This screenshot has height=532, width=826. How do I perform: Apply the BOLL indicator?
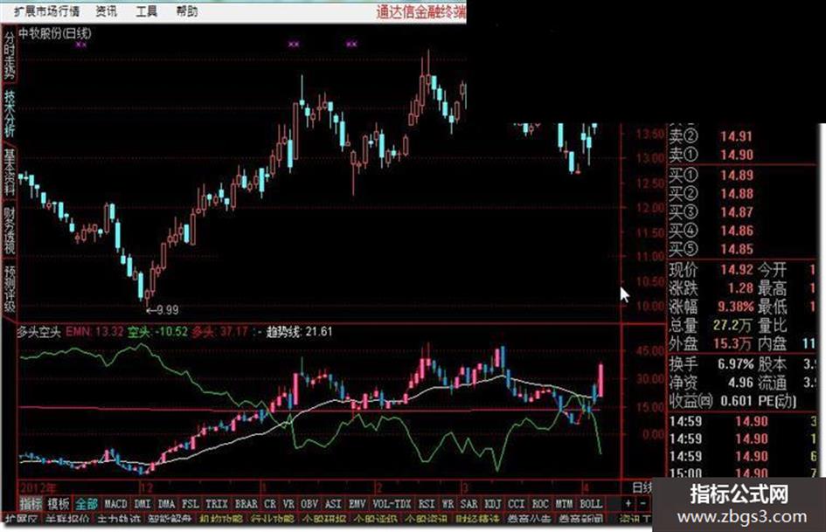591,504
